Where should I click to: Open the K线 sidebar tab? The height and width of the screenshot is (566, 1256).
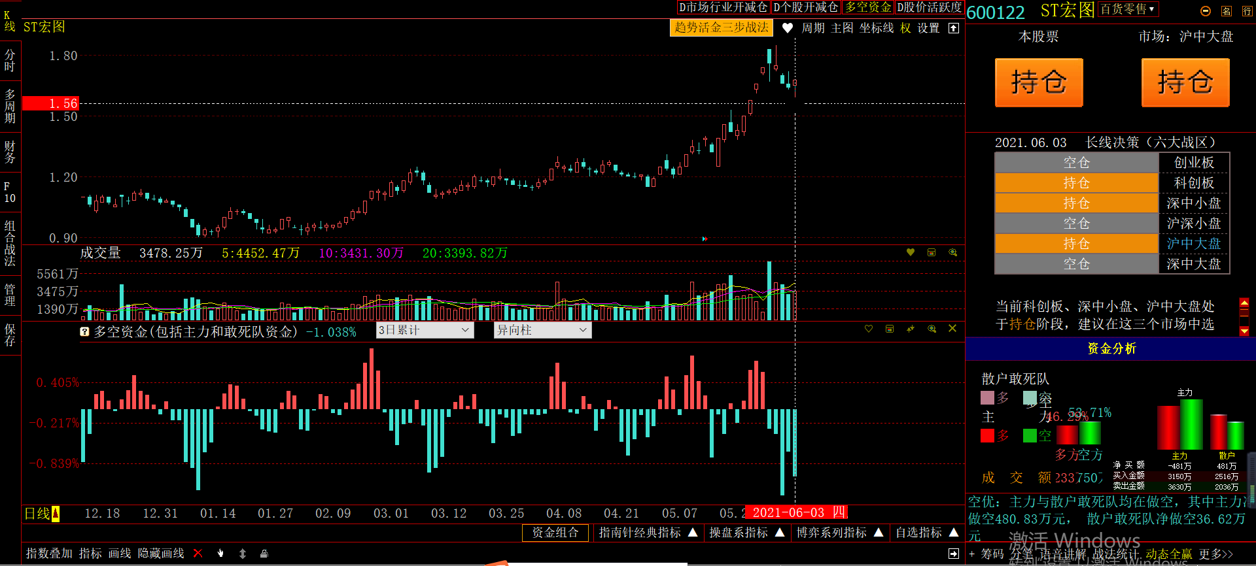point(10,21)
